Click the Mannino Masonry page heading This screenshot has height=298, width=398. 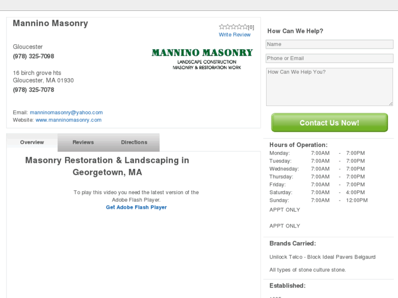(50, 24)
